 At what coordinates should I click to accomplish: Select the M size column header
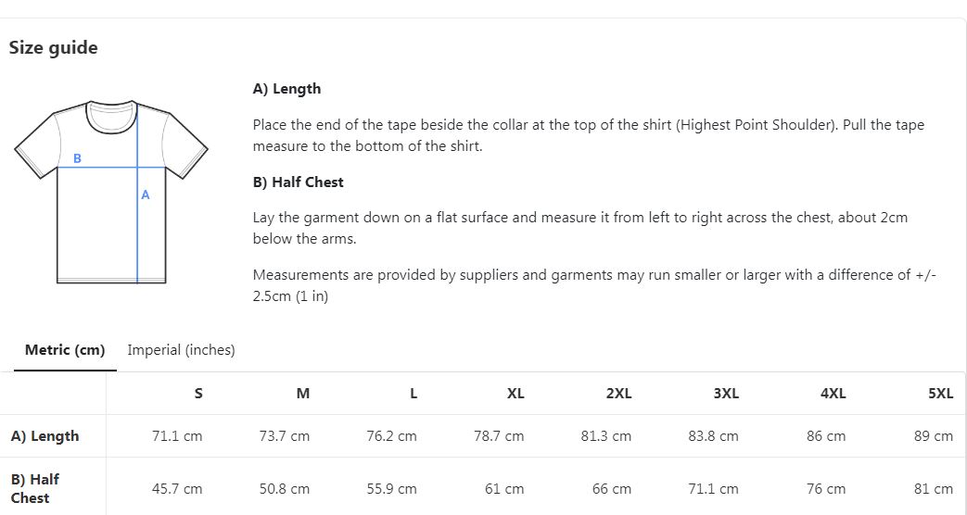303,393
